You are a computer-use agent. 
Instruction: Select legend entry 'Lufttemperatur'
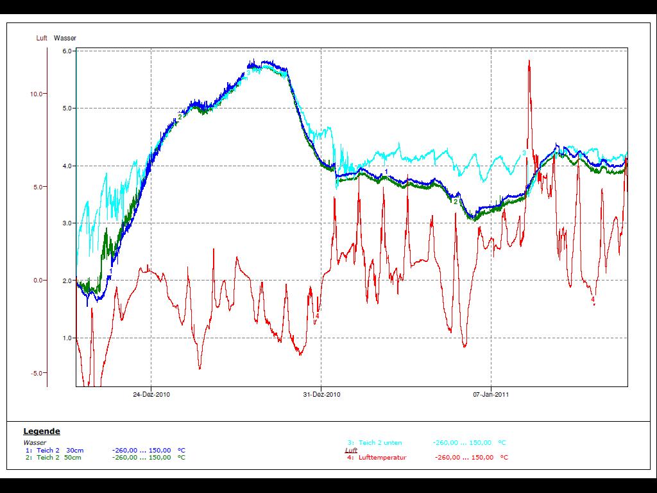point(383,458)
